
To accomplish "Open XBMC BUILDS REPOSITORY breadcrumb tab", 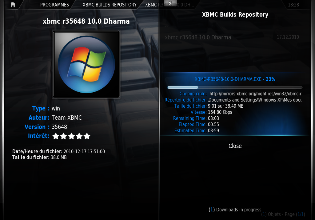I will 110,5.
